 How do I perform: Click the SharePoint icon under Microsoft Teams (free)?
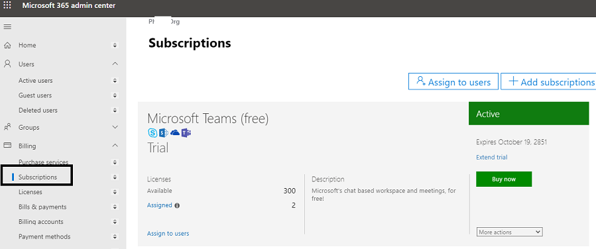164,133
